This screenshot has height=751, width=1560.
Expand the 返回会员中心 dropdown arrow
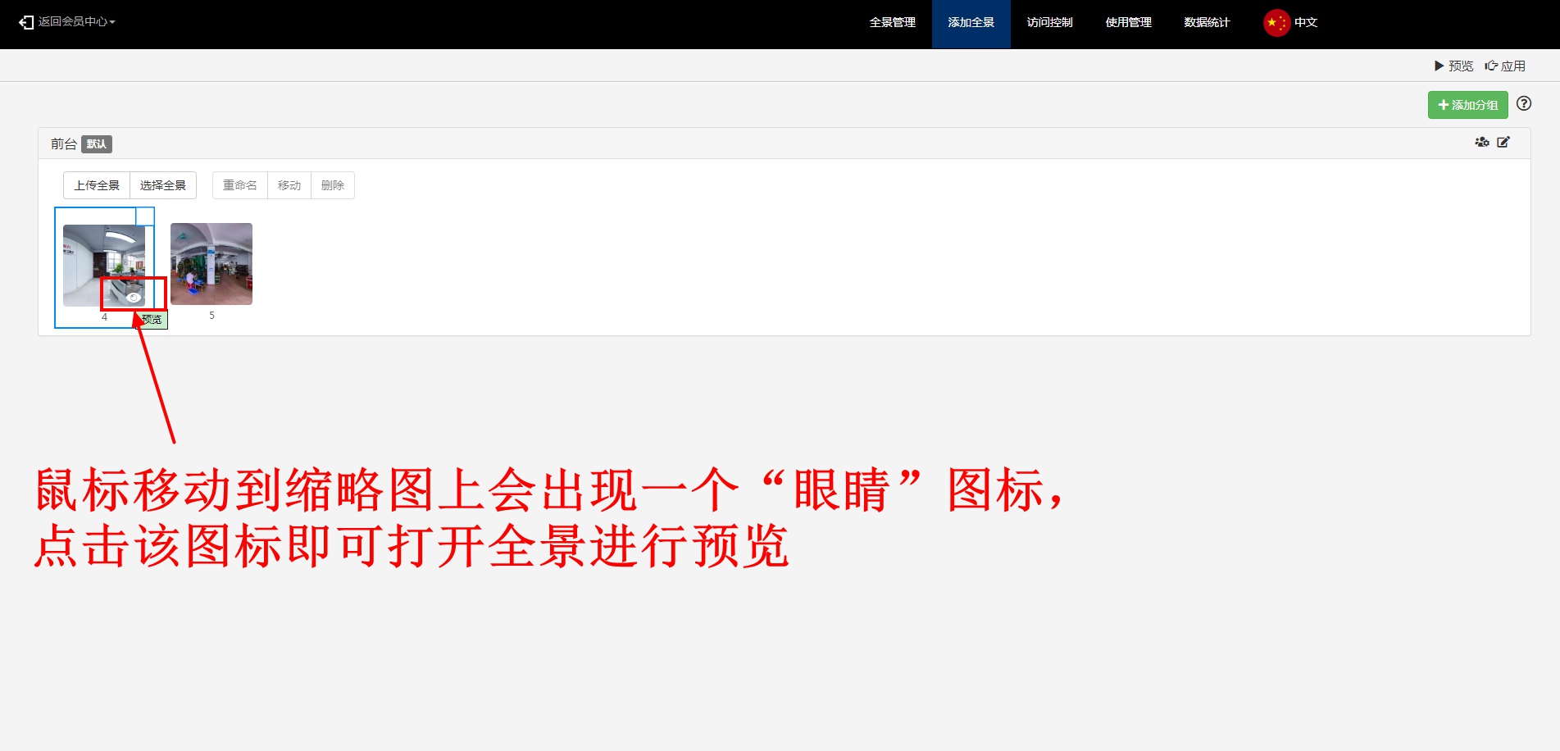pyautogui.click(x=112, y=22)
